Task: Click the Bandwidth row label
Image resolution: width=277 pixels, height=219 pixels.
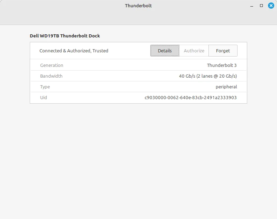Action: [x=51, y=76]
